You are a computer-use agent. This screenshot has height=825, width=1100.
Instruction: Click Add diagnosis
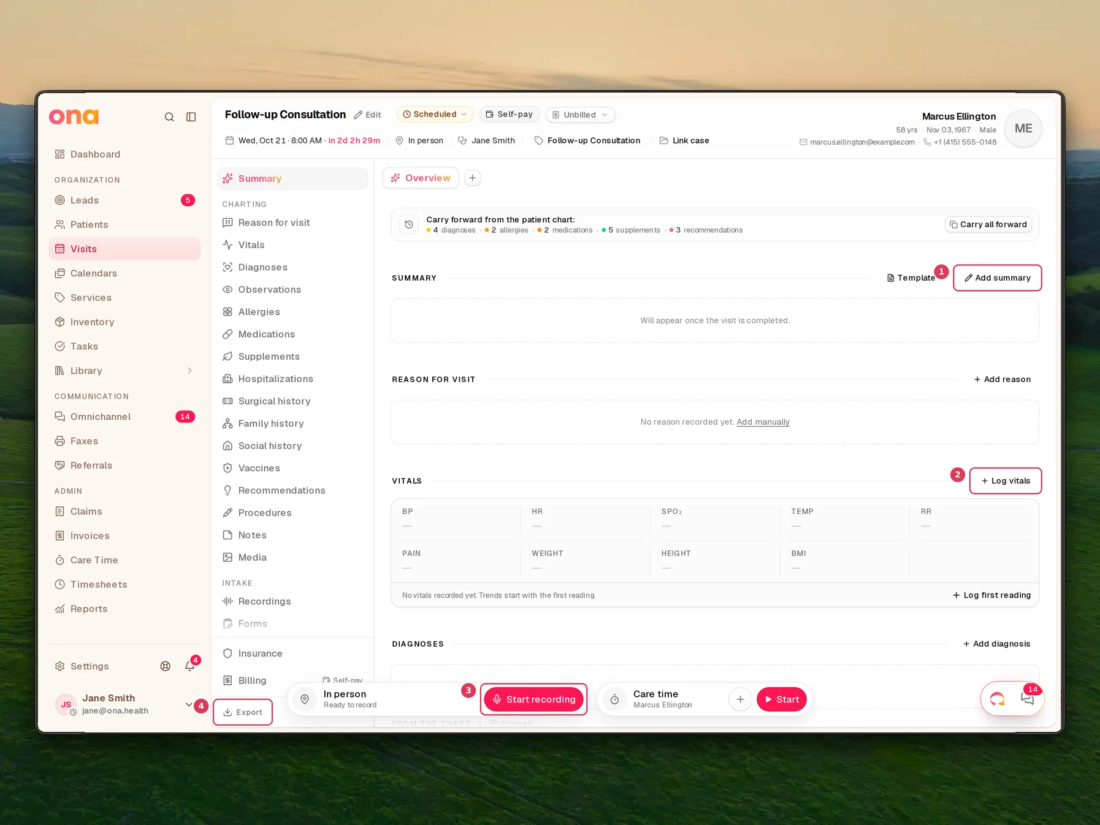997,644
